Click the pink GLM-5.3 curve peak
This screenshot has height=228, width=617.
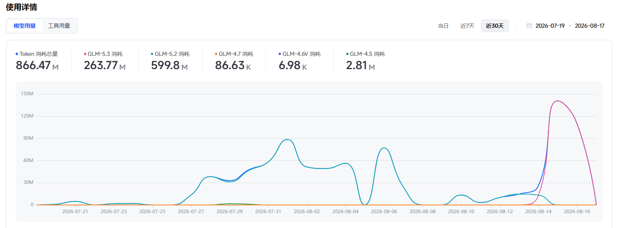[x=557, y=101]
